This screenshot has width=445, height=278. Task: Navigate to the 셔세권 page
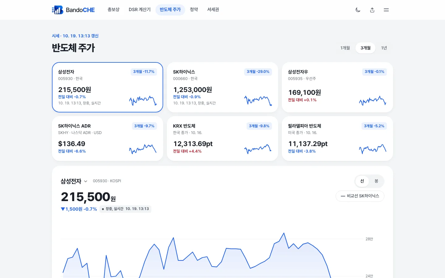click(x=213, y=10)
